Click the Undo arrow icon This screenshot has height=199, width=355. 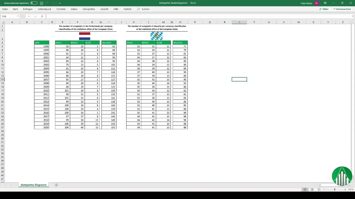(47, 3)
